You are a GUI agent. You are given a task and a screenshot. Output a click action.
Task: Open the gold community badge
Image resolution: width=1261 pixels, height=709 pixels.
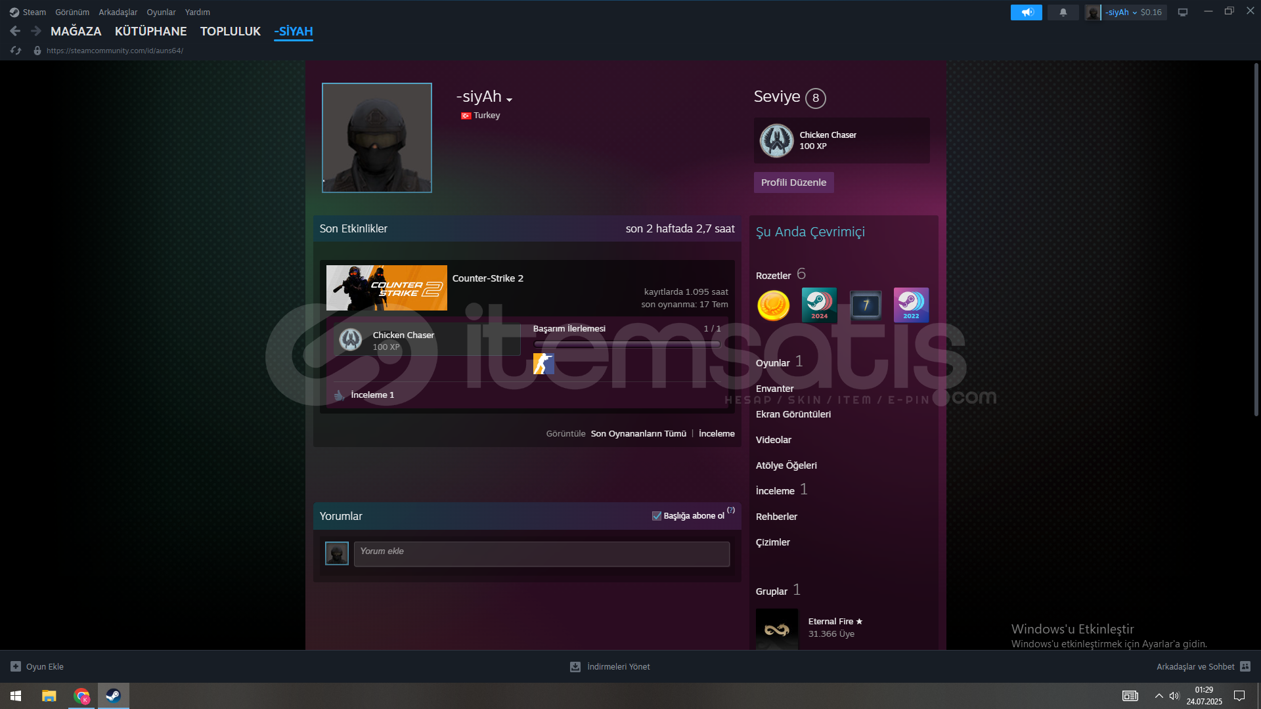774,305
